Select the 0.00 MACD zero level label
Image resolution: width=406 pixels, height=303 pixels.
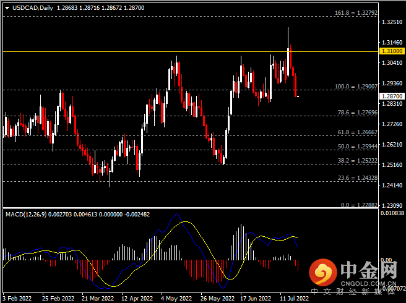coord(386,260)
